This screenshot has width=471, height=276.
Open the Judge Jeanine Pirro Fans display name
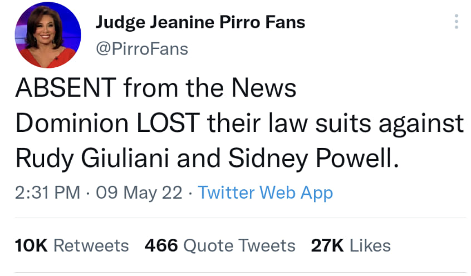[200, 22]
